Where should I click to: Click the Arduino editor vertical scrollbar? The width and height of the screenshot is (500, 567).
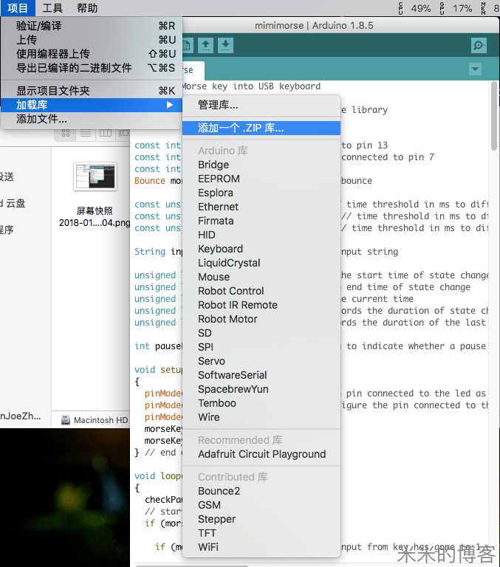[494, 116]
